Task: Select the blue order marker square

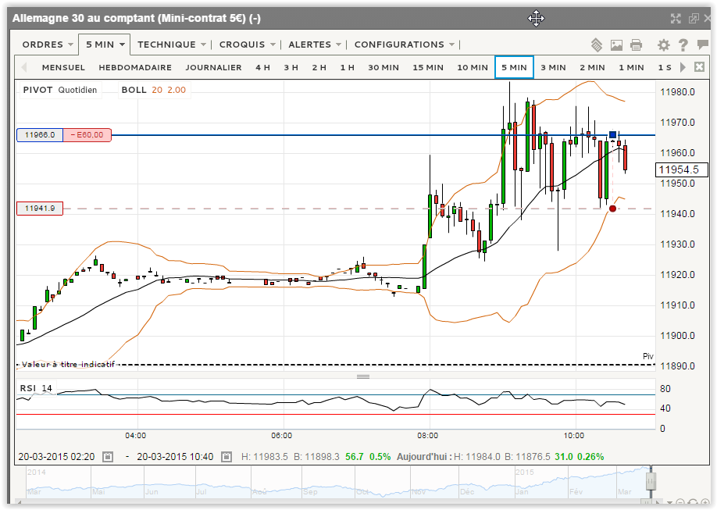Action: click(613, 135)
